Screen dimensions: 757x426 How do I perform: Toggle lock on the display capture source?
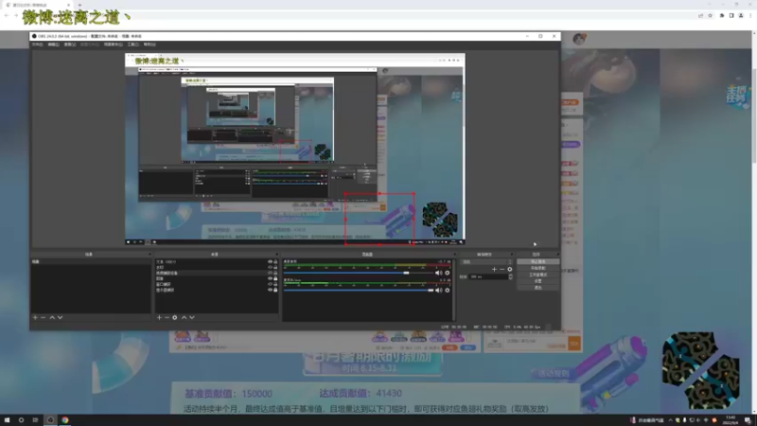click(275, 290)
